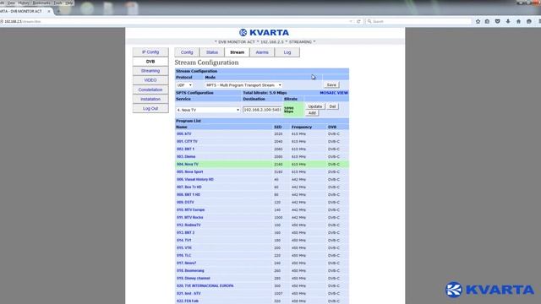541x304 pixels.
Task: Select DVB in the sidebar
Action: click(x=150, y=62)
